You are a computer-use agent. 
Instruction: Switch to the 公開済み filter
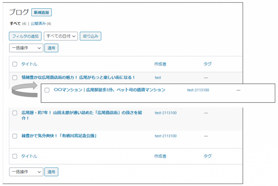[38, 24]
